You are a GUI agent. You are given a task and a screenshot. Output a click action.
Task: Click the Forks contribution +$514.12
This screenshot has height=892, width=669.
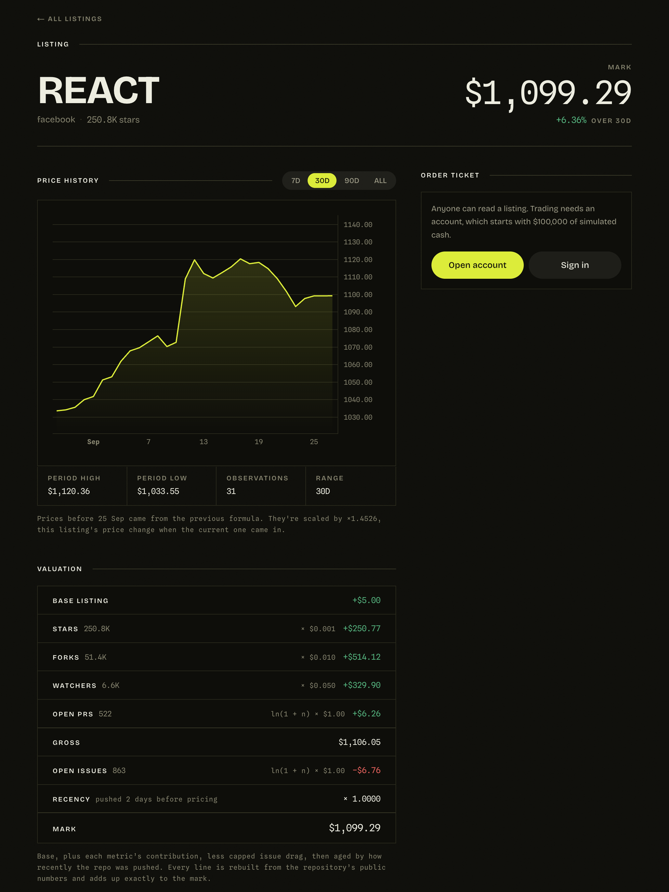pos(361,657)
